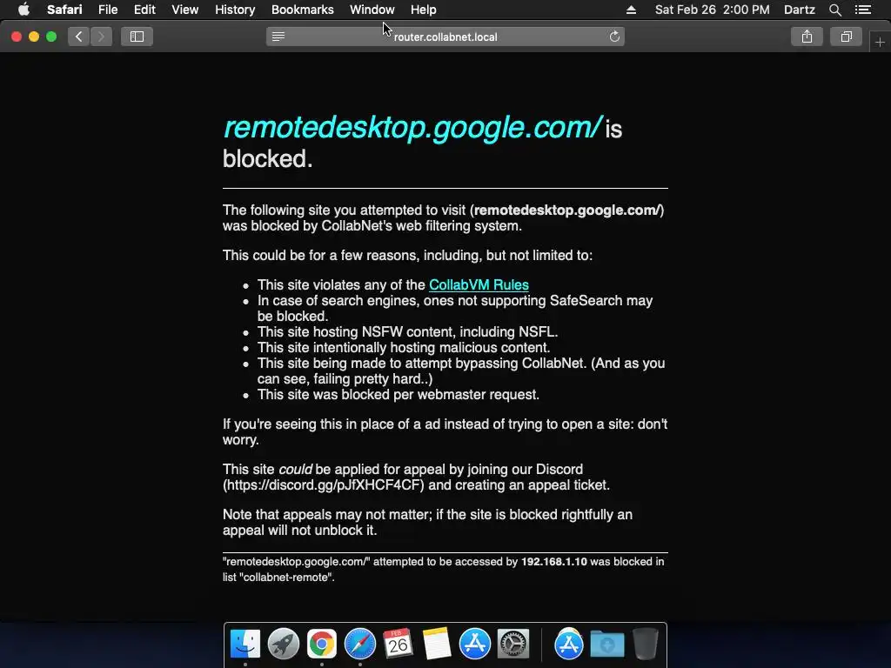Go back to previous page
The width and height of the screenshot is (891, 668).
coord(78,37)
